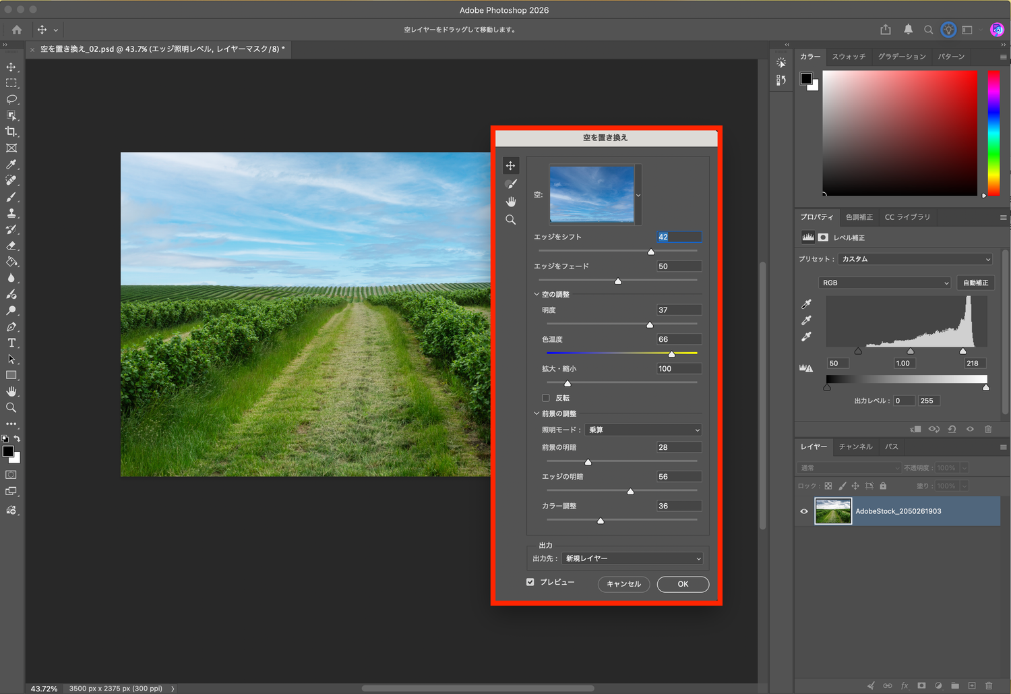The width and height of the screenshot is (1011, 694).
Task: Click the white point eyedropper in Levels
Action: [x=806, y=337]
